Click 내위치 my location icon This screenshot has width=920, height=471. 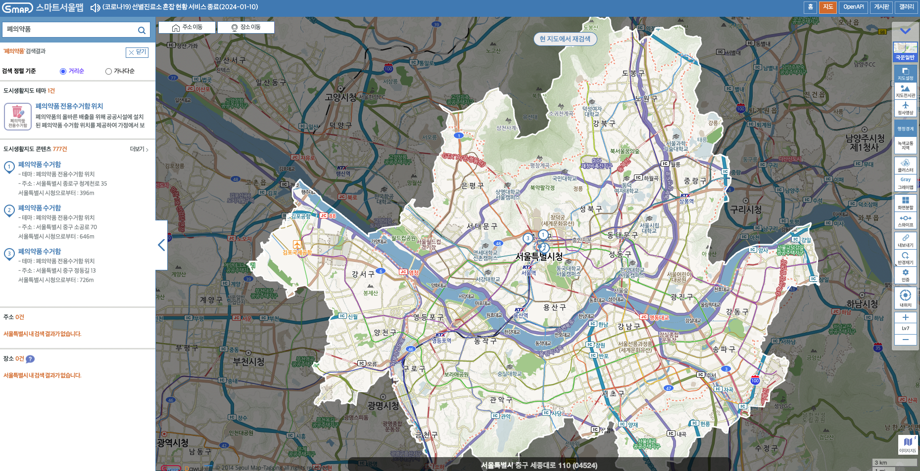click(905, 299)
